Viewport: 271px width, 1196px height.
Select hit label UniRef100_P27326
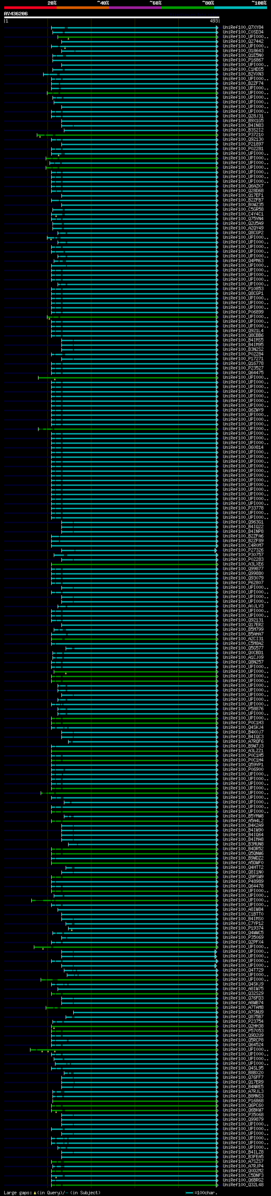[243, 550]
